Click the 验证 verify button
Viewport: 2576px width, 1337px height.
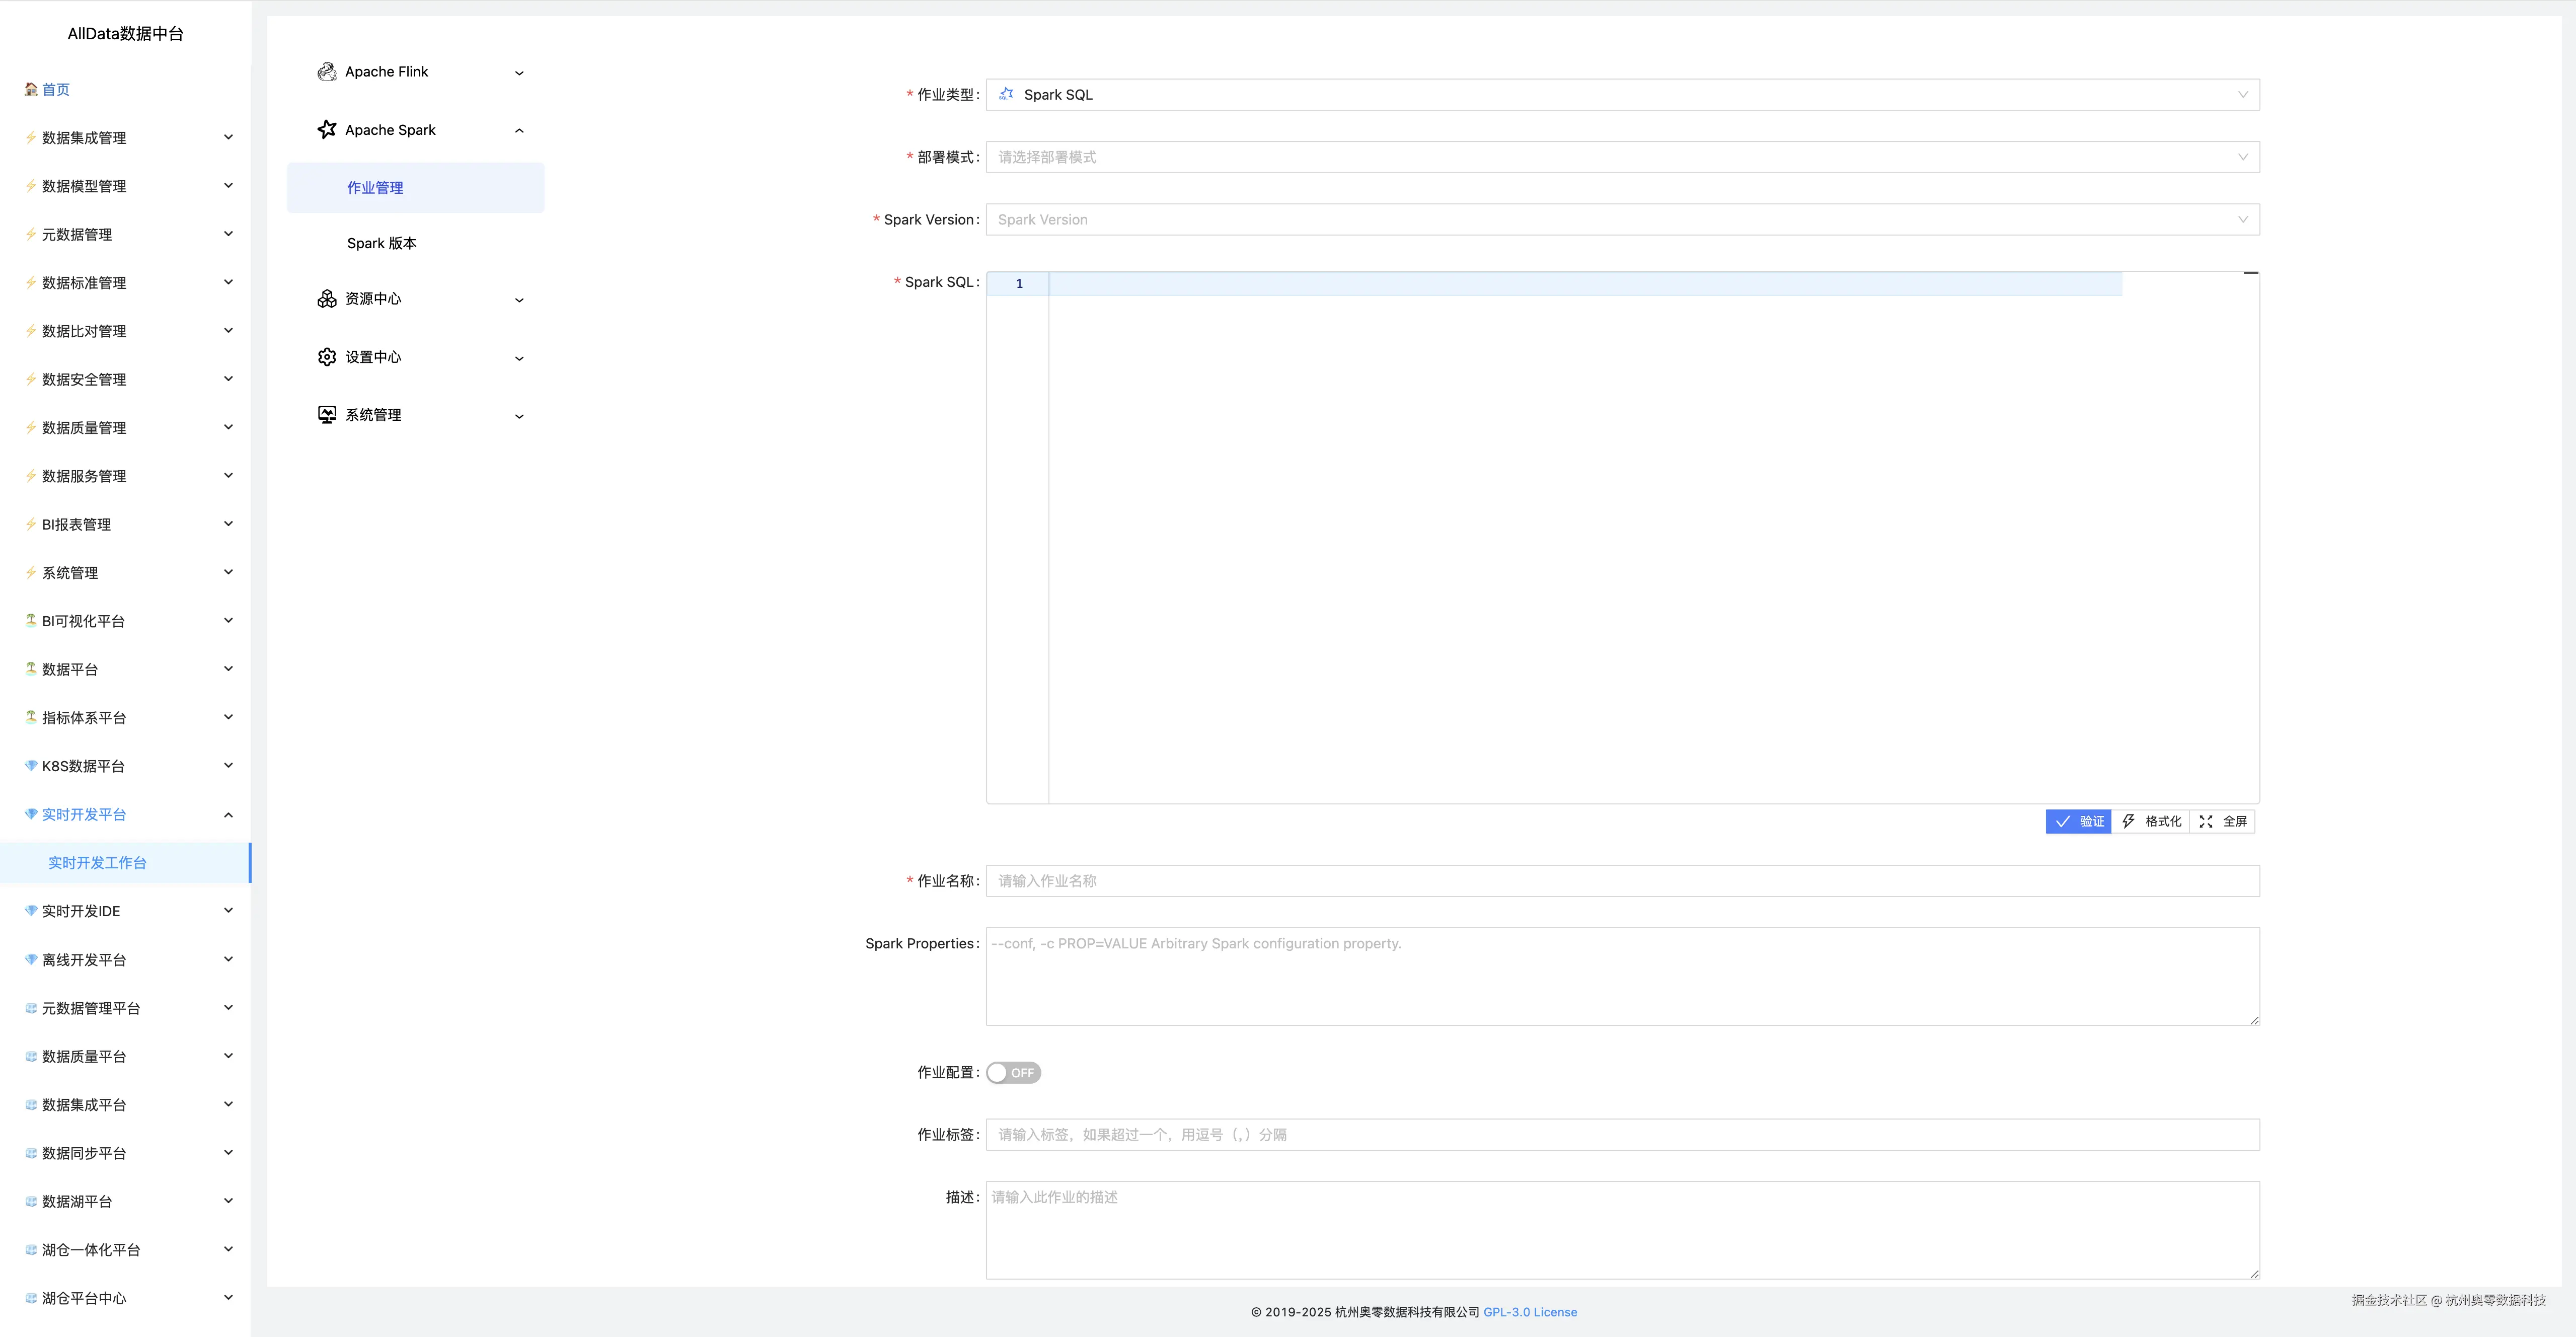click(2078, 821)
